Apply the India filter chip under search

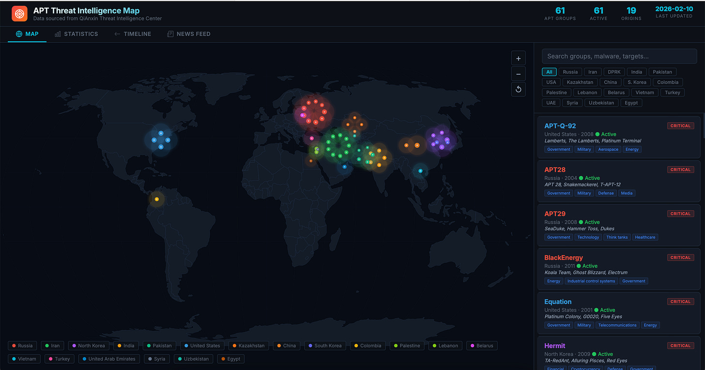click(x=637, y=72)
